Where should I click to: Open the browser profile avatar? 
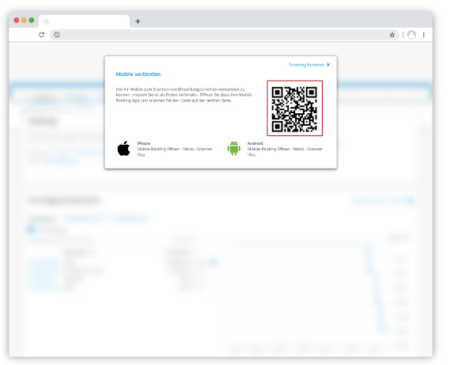point(411,35)
